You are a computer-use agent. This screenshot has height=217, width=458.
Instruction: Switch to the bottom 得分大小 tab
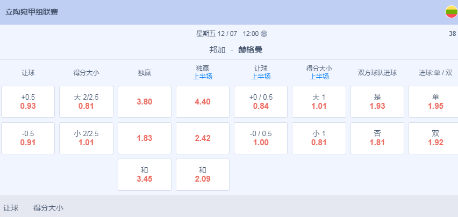[x=48, y=208]
